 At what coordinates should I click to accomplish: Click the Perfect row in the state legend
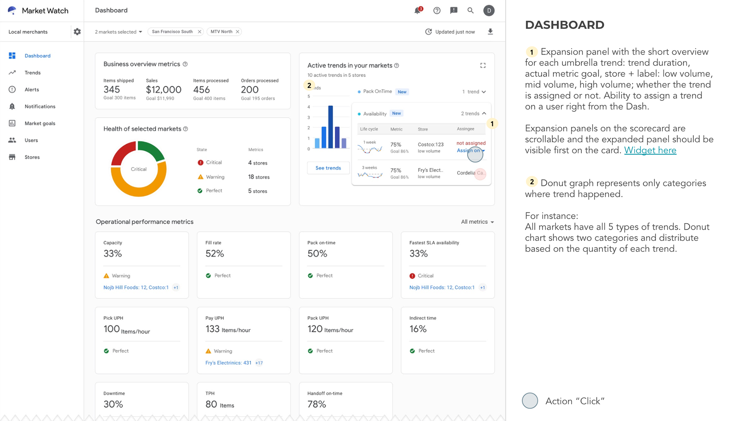click(x=232, y=191)
